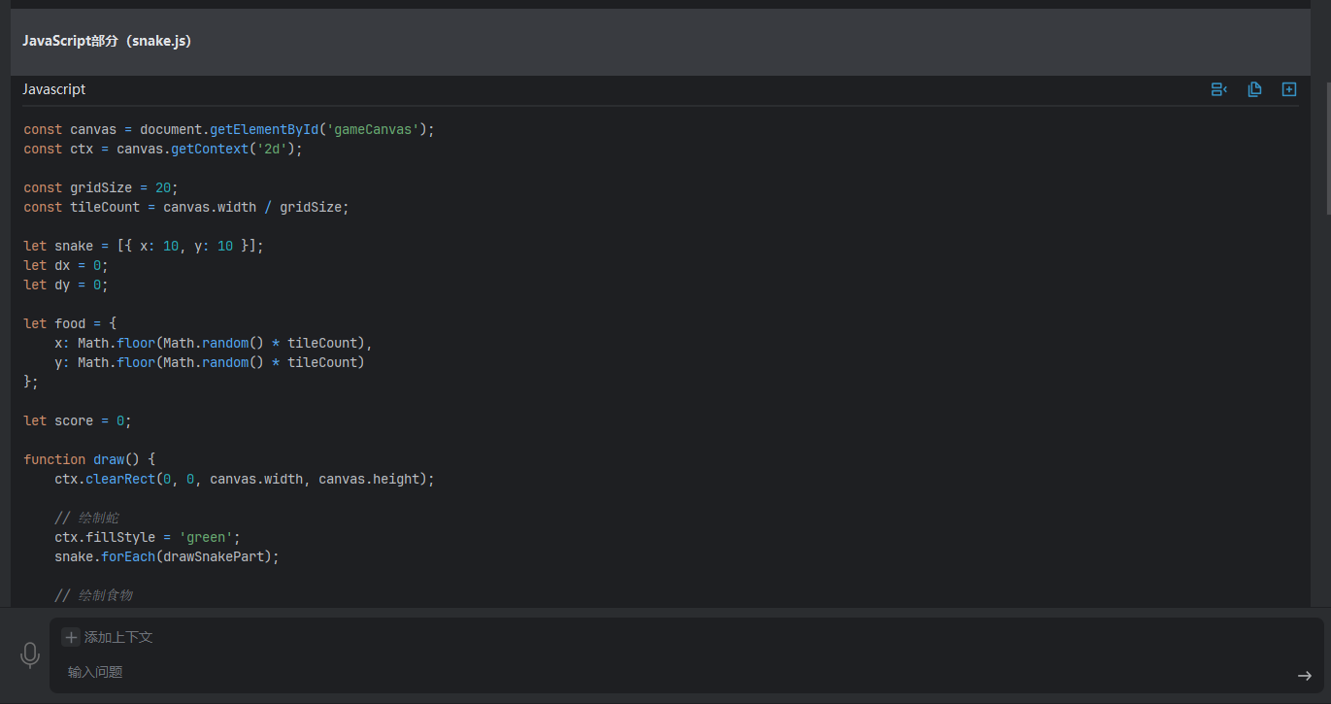Focus the 输入问题 input field
The height and width of the screenshot is (704, 1331).
pos(582,672)
